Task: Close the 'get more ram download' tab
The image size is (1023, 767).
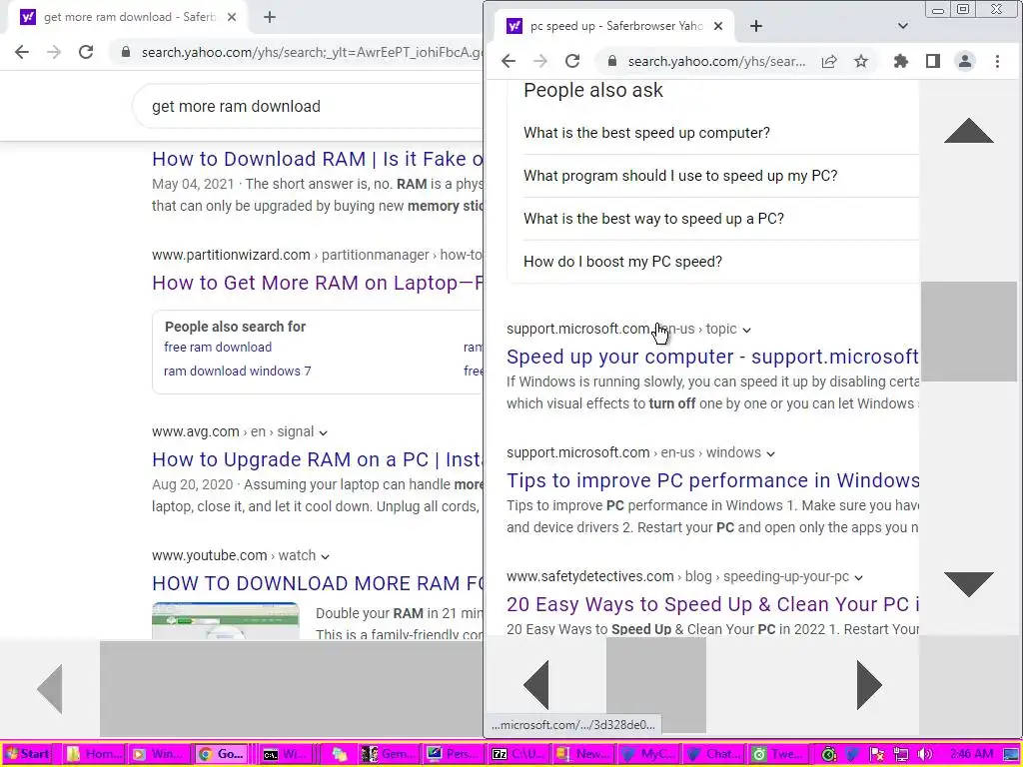Action: pyautogui.click(x=232, y=17)
